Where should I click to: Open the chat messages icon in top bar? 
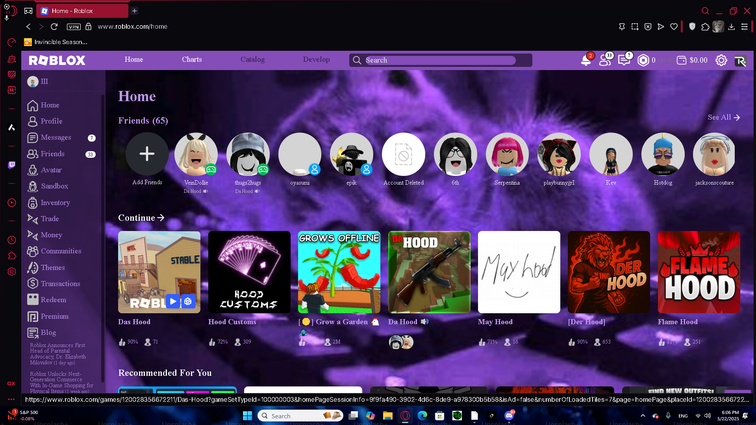pyautogui.click(x=624, y=60)
